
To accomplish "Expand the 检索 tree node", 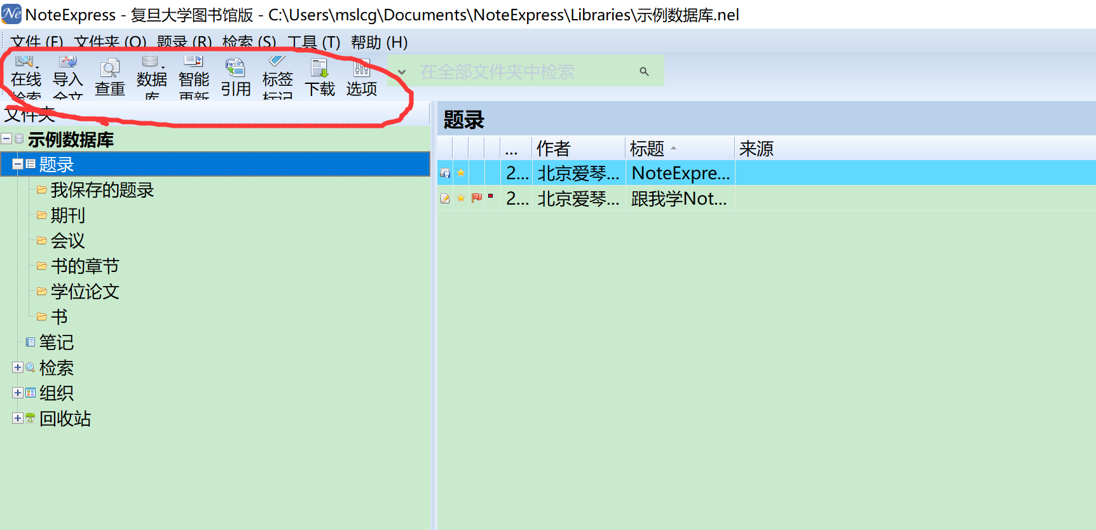I will [18, 367].
